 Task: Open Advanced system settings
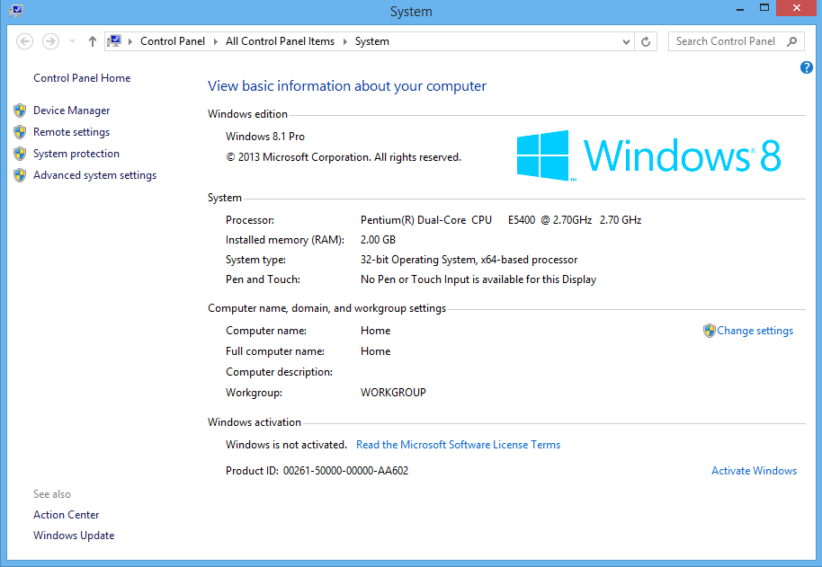(95, 175)
